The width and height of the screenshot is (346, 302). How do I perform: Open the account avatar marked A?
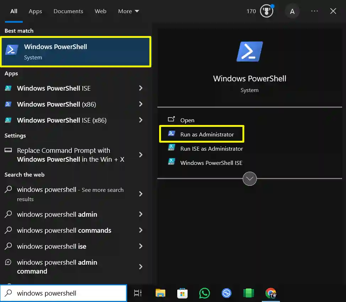point(292,11)
